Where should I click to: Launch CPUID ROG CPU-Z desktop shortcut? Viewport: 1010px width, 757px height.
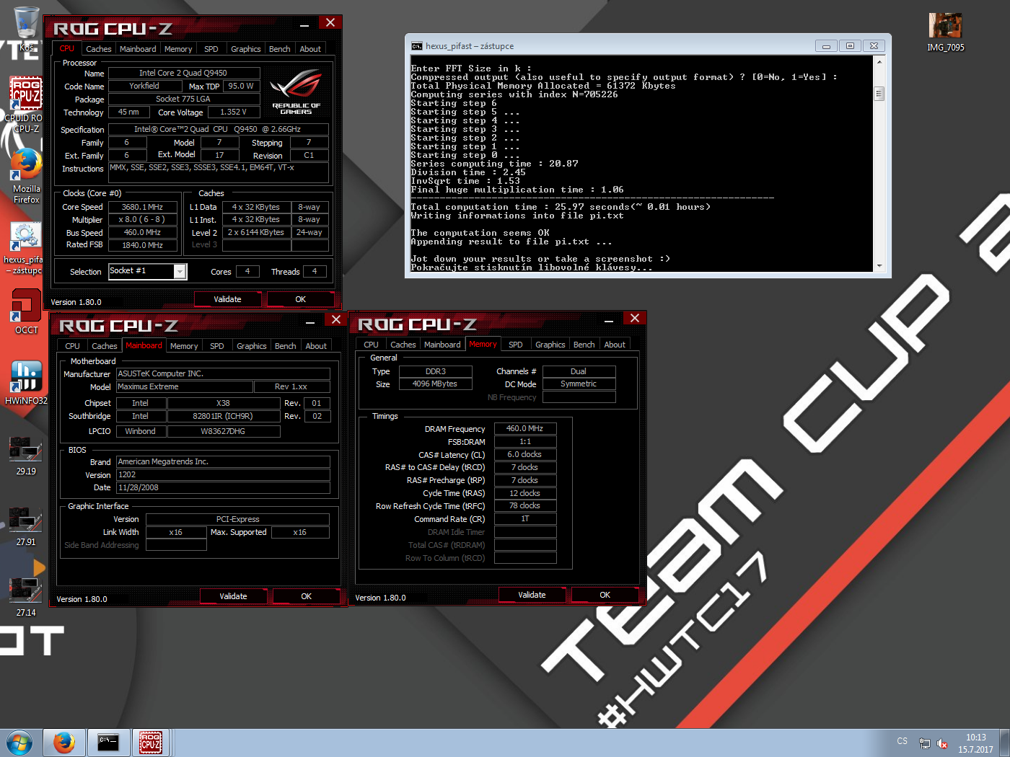(26, 105)
